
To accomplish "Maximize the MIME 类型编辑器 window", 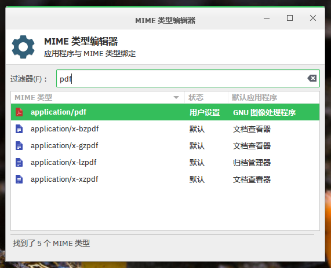I will click(x=290, y=18).
